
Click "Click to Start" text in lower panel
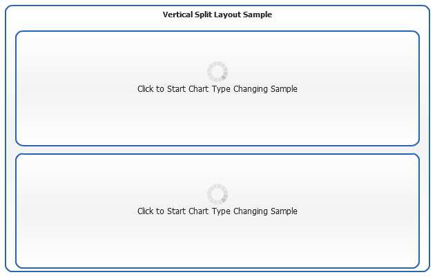(x=162, y=211)
